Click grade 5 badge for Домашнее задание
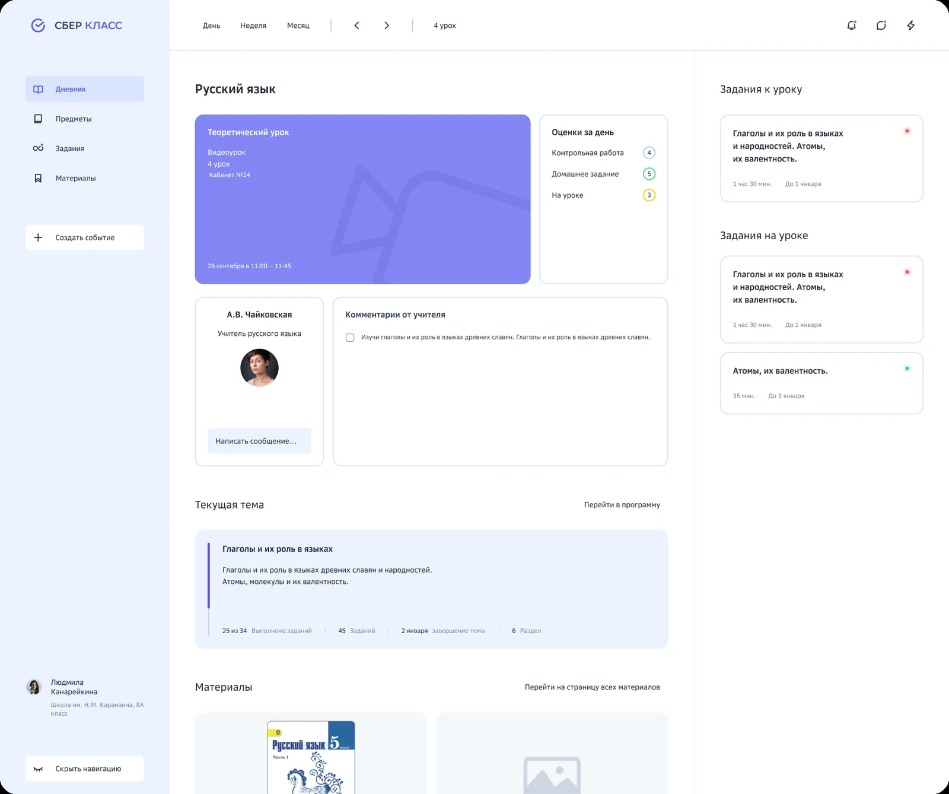Viewport: 949px width, 794px height. 649,174
